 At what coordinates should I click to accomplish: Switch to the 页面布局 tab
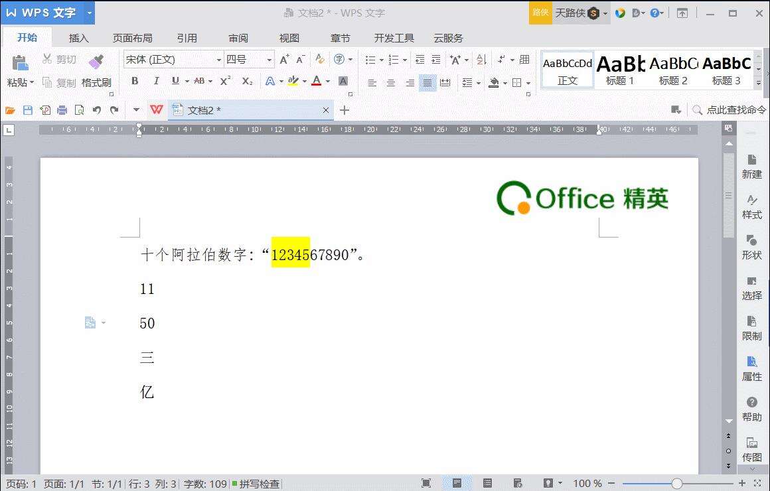coord(133,38)
